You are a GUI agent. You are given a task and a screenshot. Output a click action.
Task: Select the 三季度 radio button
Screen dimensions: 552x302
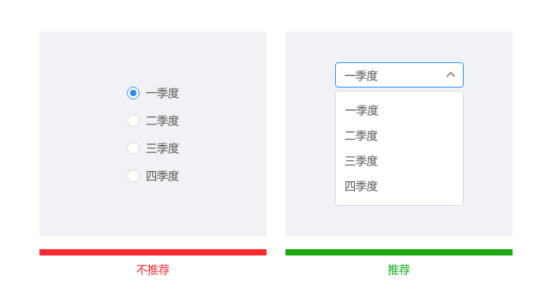click(x=133, y=148)
